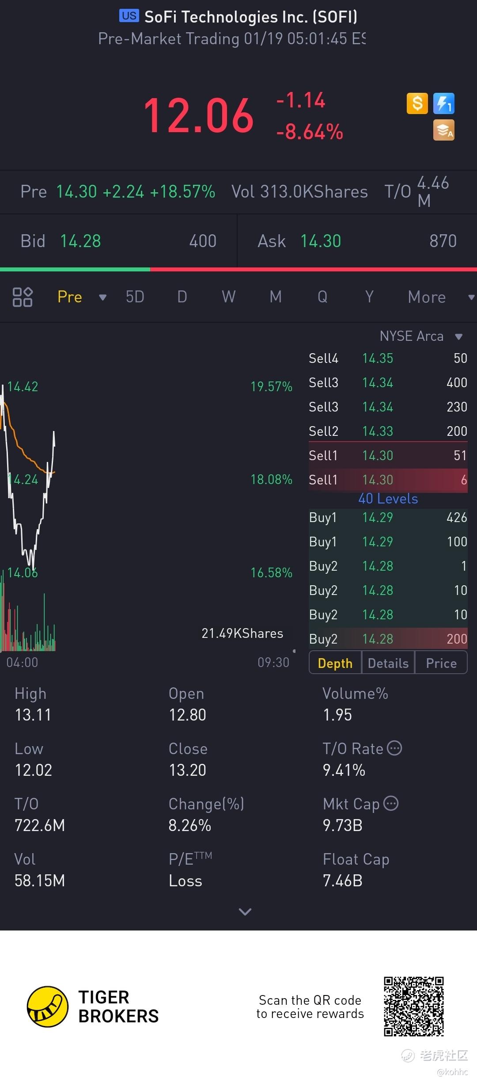Image resolution: width=477 pixels, height=1083 pixels.
Task: Select the Sell1 row with 6 shares
Action: [388, 480]
